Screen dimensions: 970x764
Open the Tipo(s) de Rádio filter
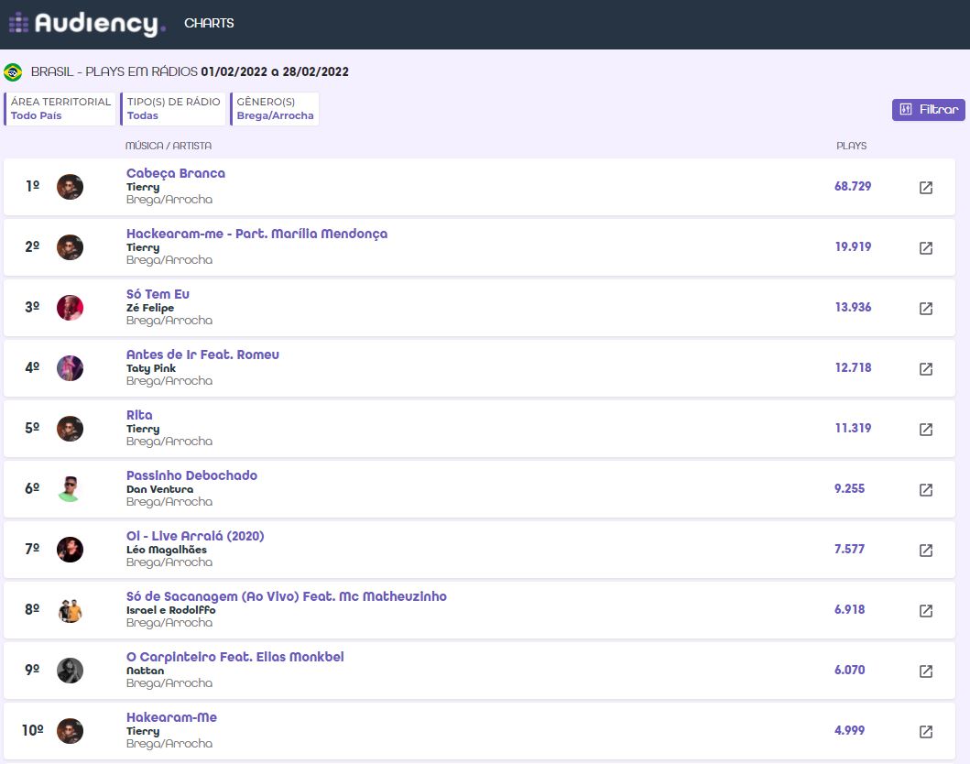pyautogui.click(x=173, y=109)
